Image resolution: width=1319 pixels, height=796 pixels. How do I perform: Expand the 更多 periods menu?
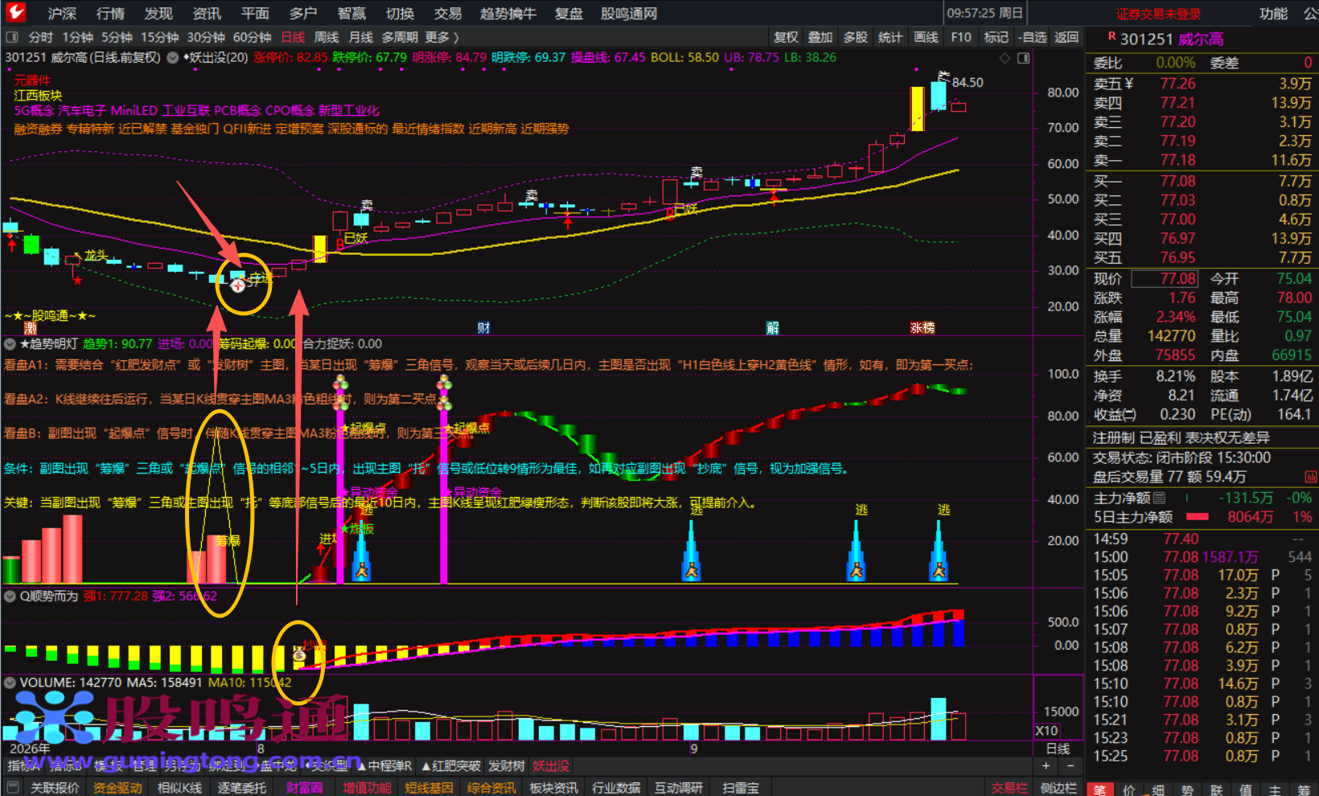coord(442,37)
